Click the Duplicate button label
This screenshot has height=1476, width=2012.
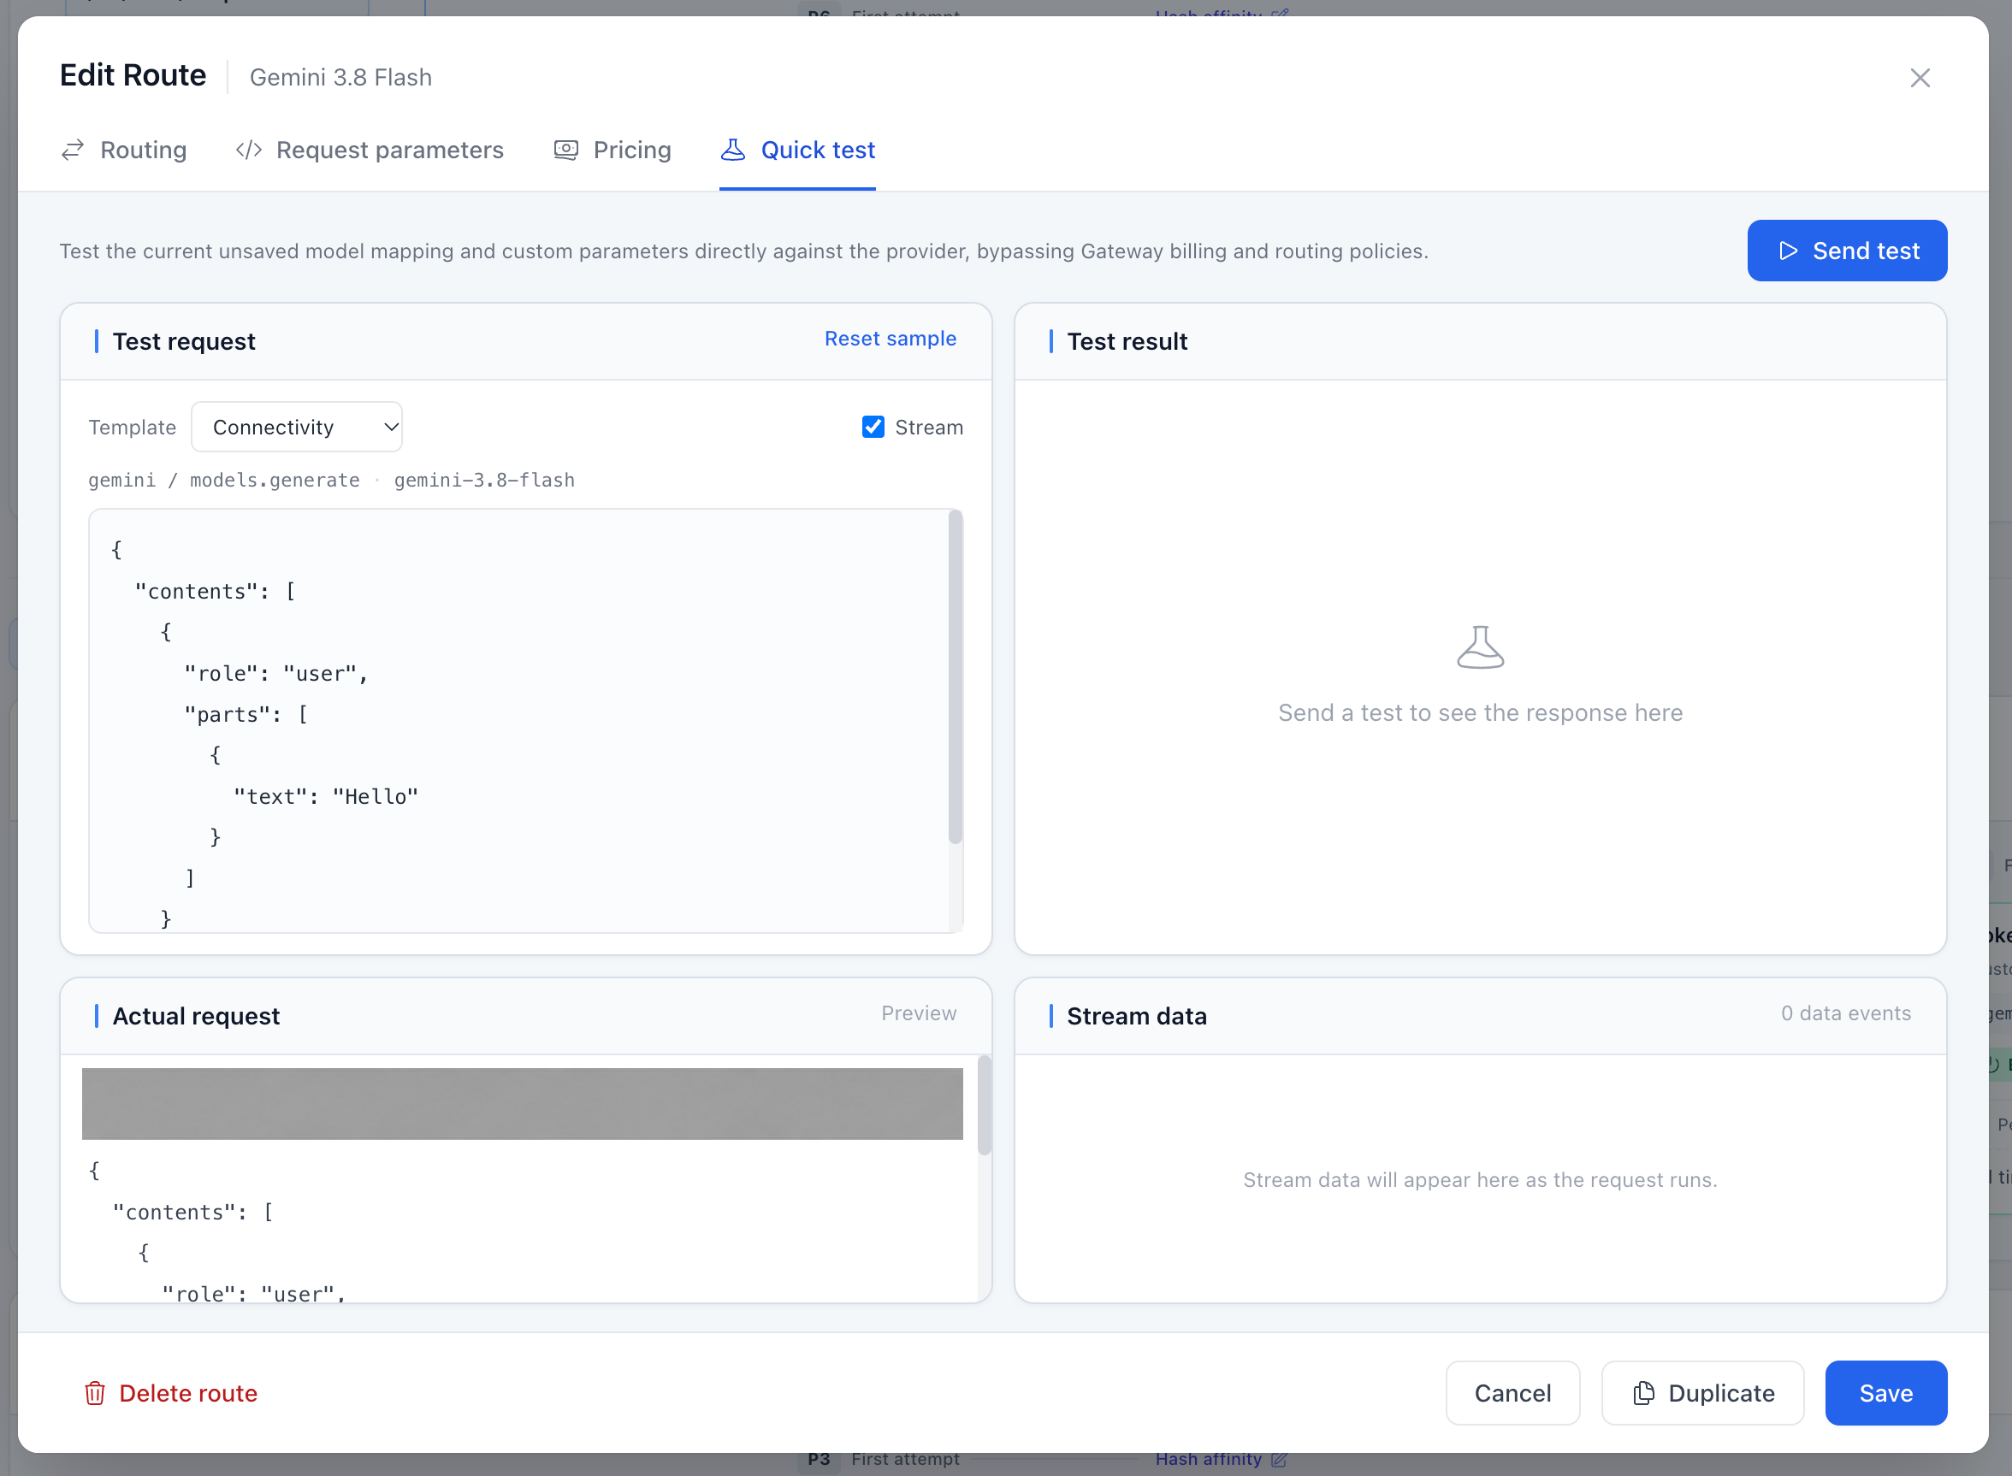click(1721, 1393)
